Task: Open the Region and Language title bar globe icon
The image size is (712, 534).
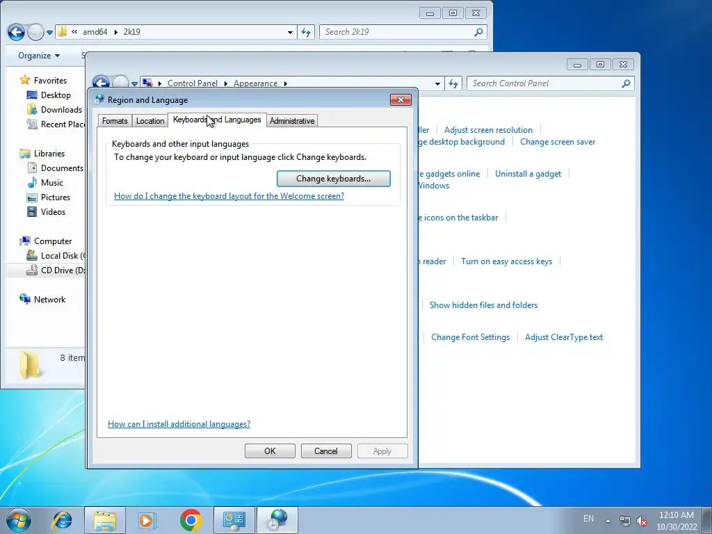Action: point(100,99)
